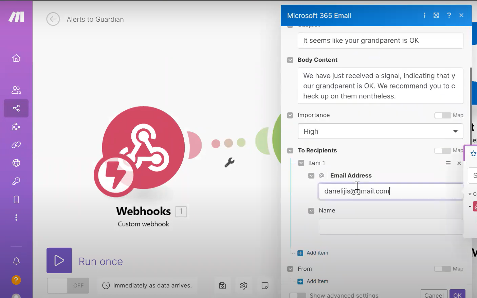The width and height of the screenshot is (477, 298).
Task: Collapse the Email Address field
Action: click(311, 175)
